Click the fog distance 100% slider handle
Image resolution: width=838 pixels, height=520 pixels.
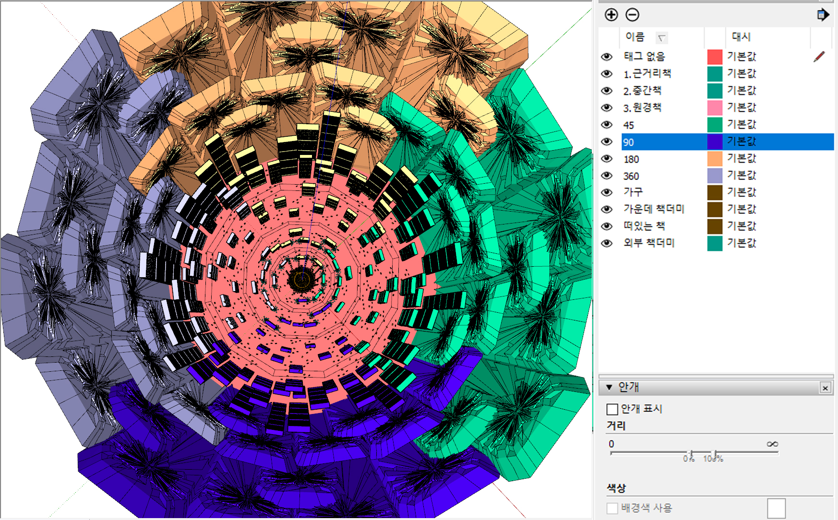pos(715,453)
